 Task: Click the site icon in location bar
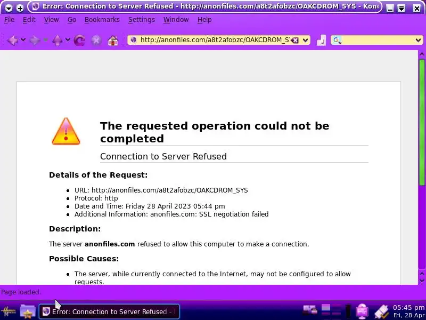coord(134,40)
